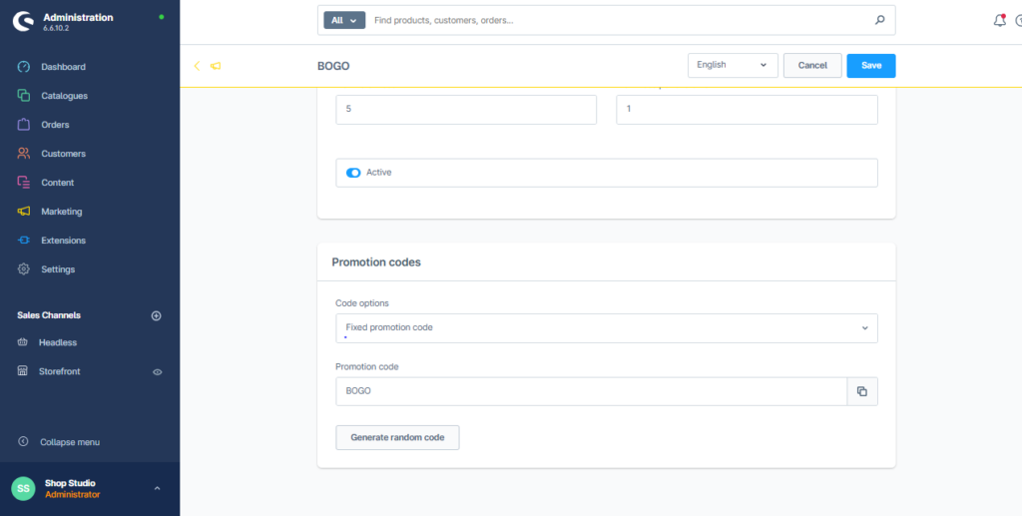Toggle the Active promotion switch
This screenshot has height=516, width=1022.
[x=353, y=173]
